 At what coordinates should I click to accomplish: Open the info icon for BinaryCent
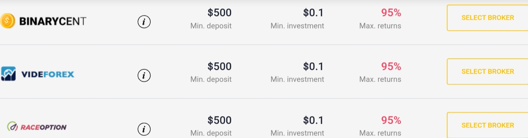pos(144,22)
